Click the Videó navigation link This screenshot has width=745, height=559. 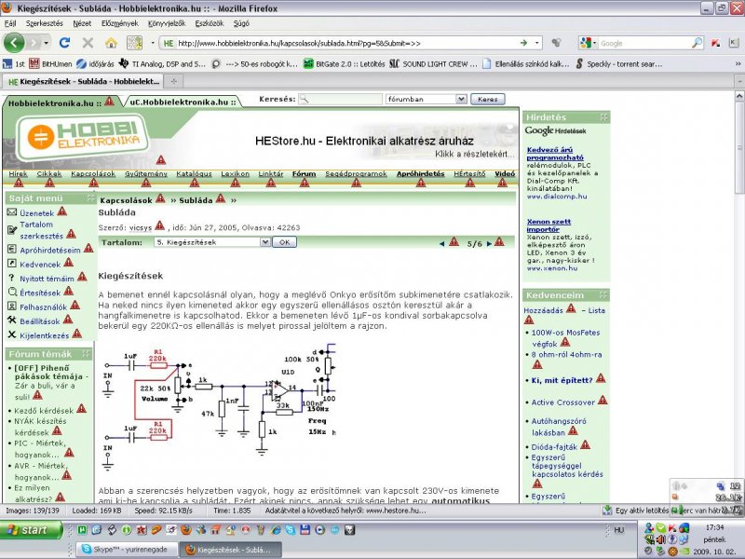(x=505, y=174)
